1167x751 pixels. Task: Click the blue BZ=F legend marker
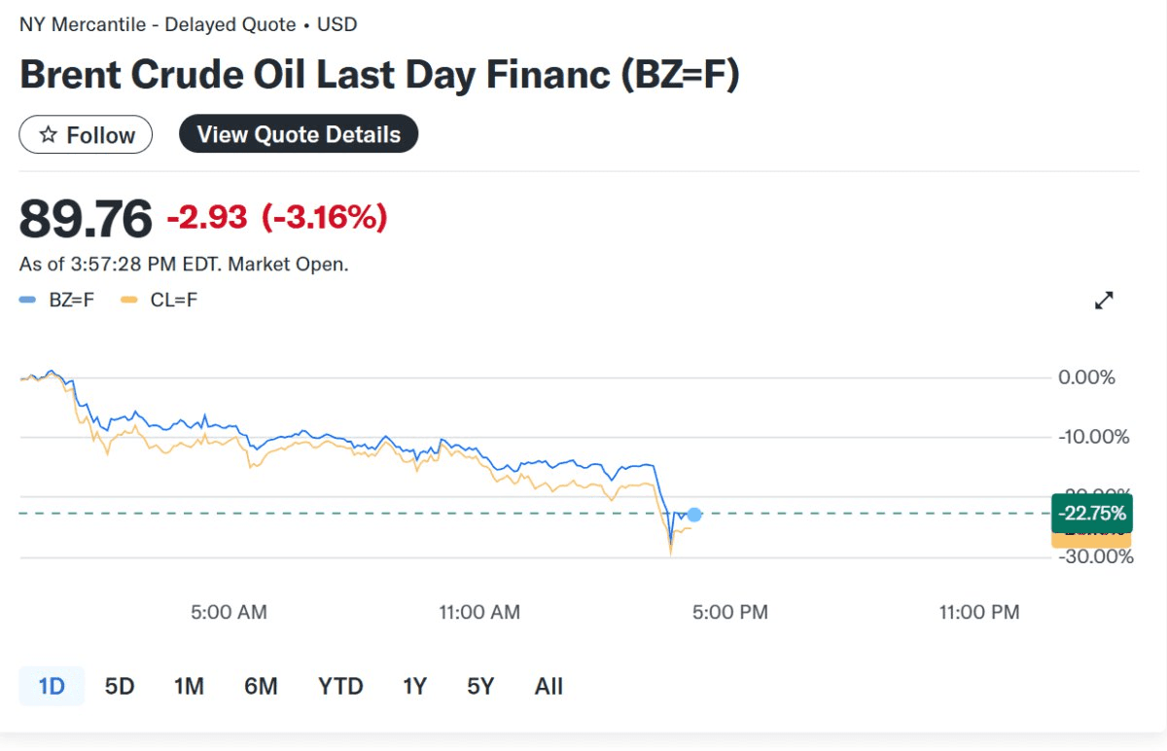point(27,300)
